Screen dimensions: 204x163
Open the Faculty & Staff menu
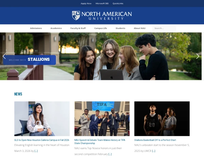[x=78, y=28]
